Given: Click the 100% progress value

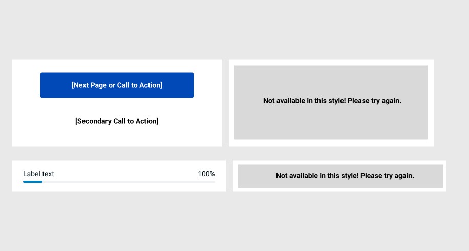Looking at the screenshot, I should pyautogui.click(x=206, y=174).
